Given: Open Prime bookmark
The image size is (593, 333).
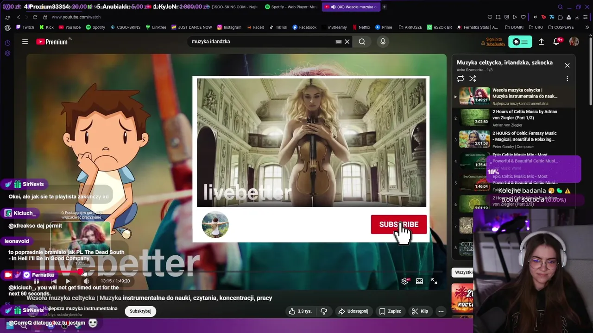Looking at the screenshot, I should click(384, 27).
